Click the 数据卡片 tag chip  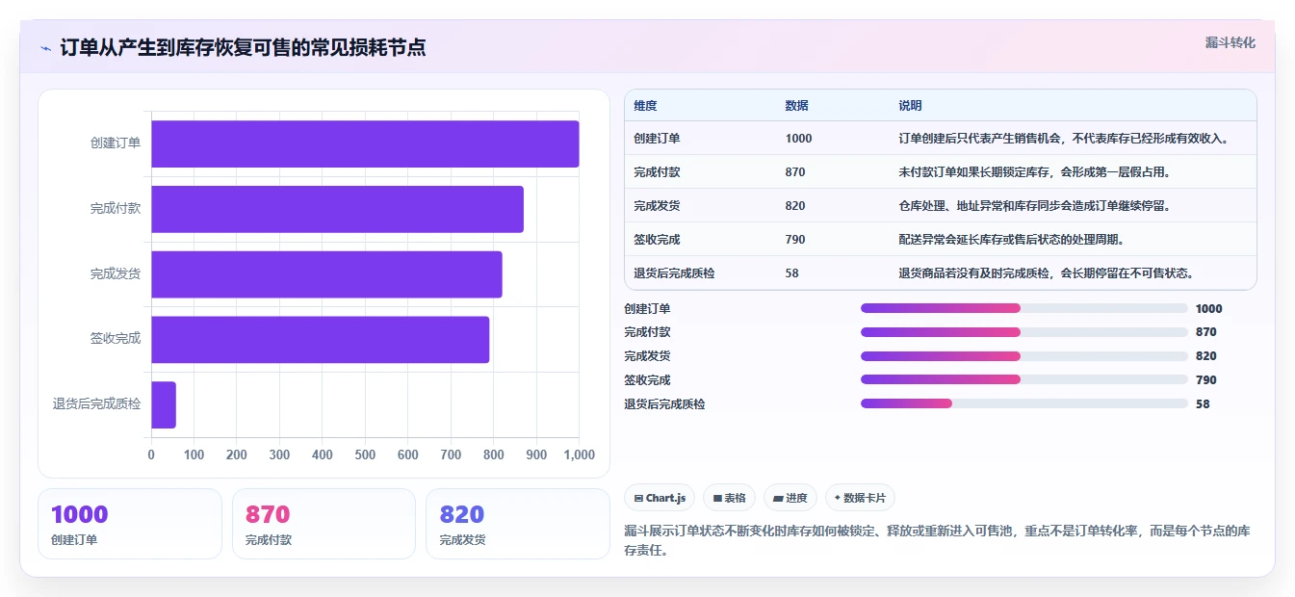tap(861, 498)
